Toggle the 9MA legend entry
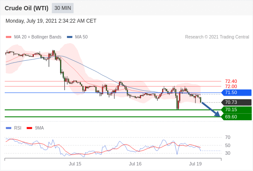 (35, 128)
